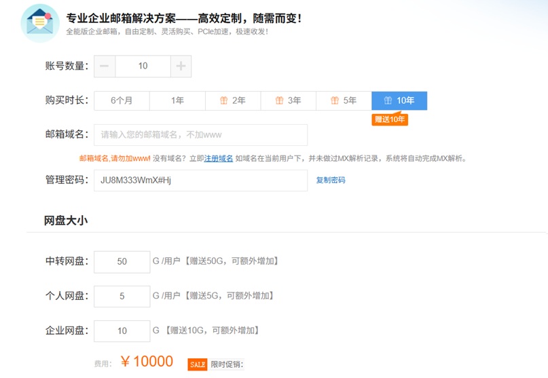Click the gift icon beside 5年
548x378 pixels.
pos(335,100)
